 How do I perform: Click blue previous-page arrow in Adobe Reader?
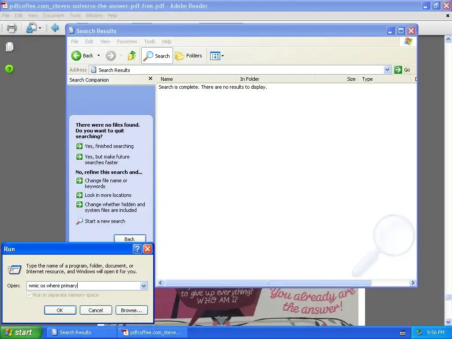pos(55,28)
